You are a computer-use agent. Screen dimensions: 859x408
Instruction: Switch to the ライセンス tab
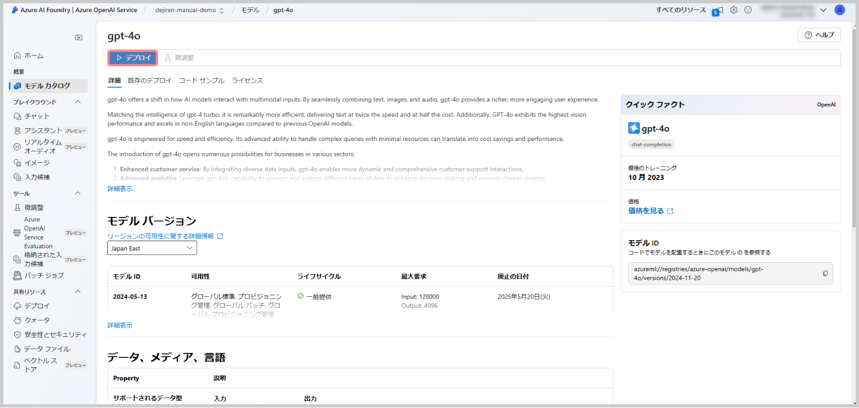(x=247, y=80)
